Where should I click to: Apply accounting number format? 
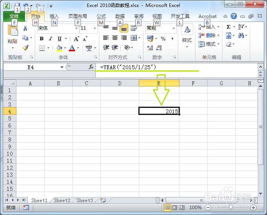pyautogui.click(x=150, y=39)
